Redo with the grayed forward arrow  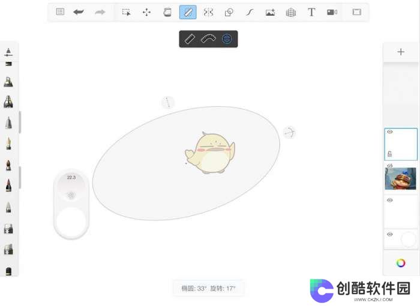[x=100, y=12]
